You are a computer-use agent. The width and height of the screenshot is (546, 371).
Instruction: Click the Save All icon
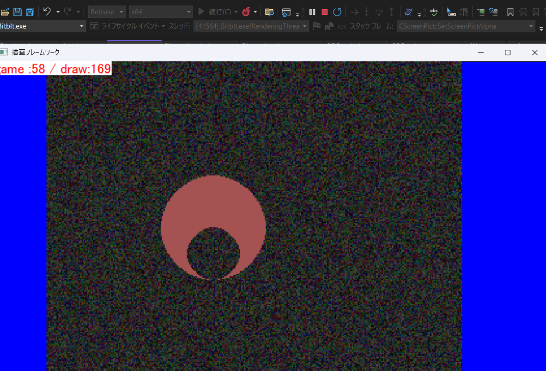click(x=30, y=12)
